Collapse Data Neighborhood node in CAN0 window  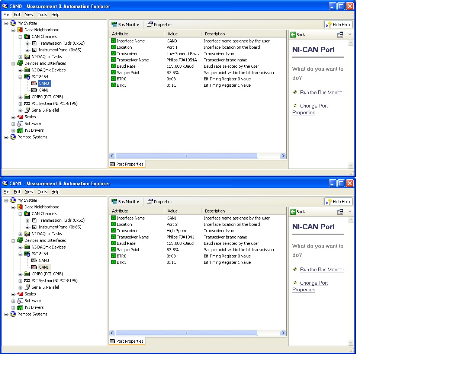point(13,30)
